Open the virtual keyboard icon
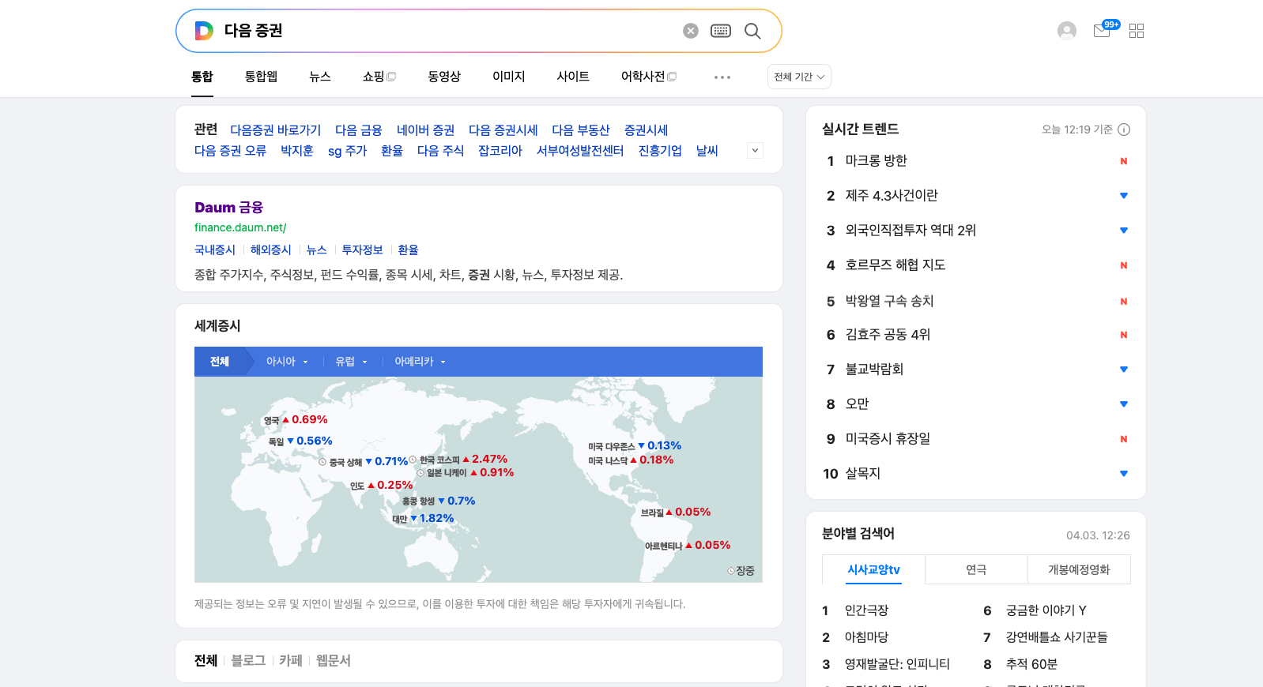The height and width of the screenshot is (687, 1263). pyautogui.click(x=721, y=31)
